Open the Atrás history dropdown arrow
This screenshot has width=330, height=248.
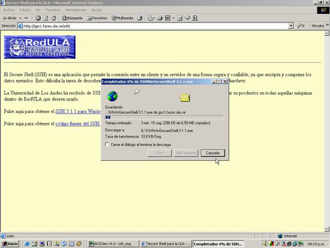(20, 18)
